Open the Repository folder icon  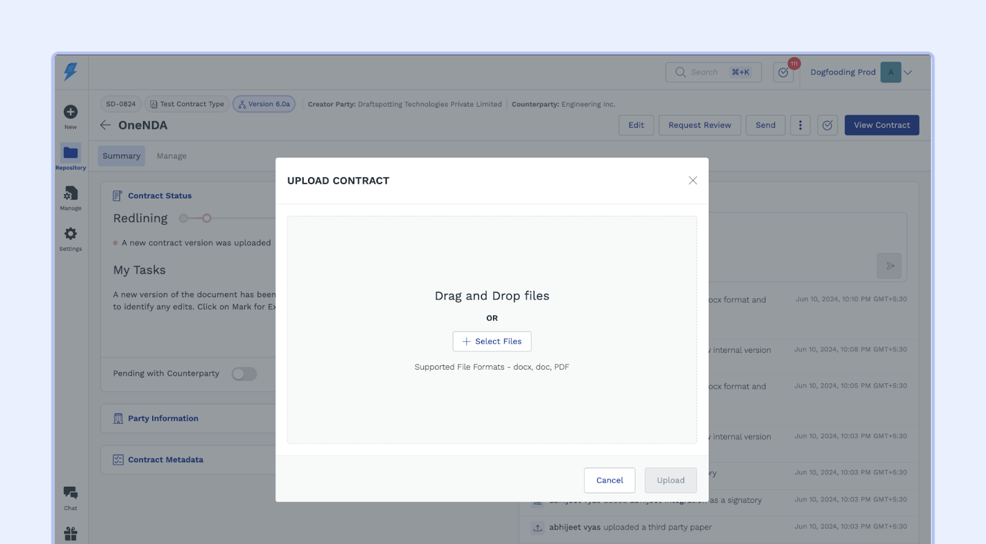point(71,153)
